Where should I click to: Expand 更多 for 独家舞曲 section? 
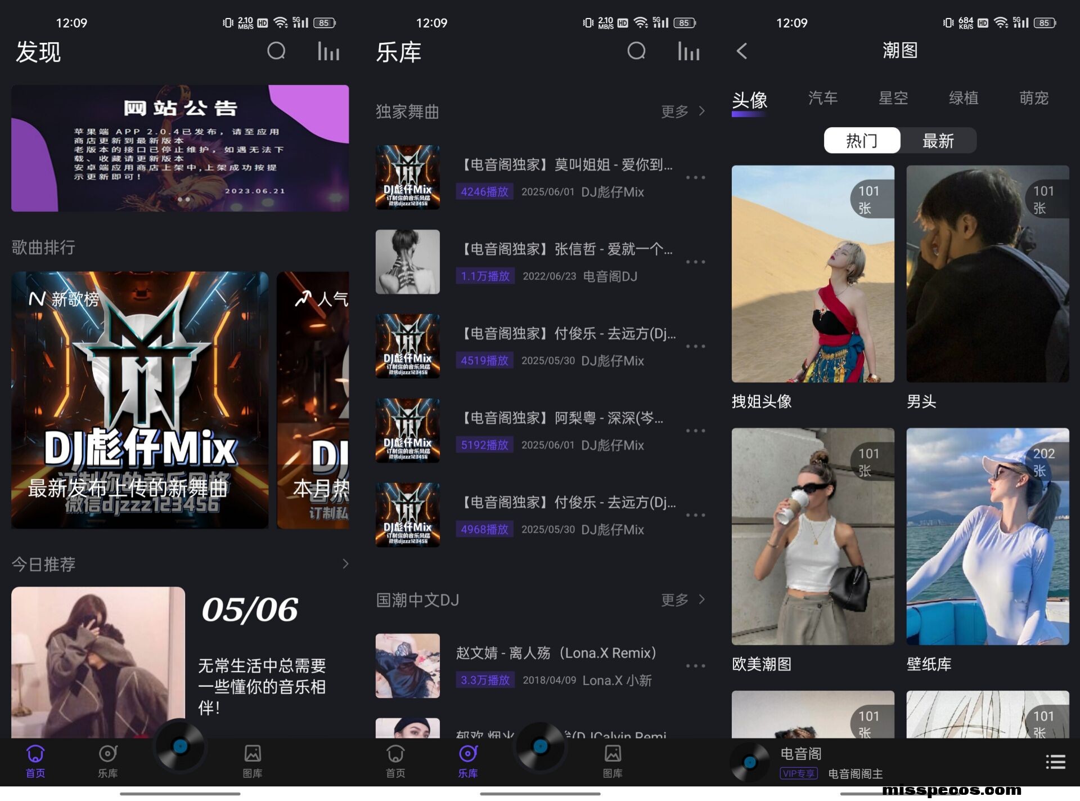pos(683,111)
